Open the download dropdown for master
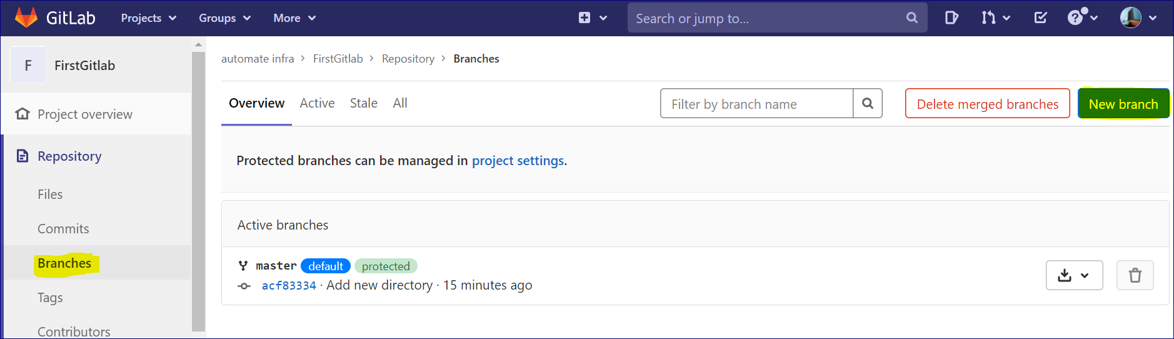 click(1074, 275)
